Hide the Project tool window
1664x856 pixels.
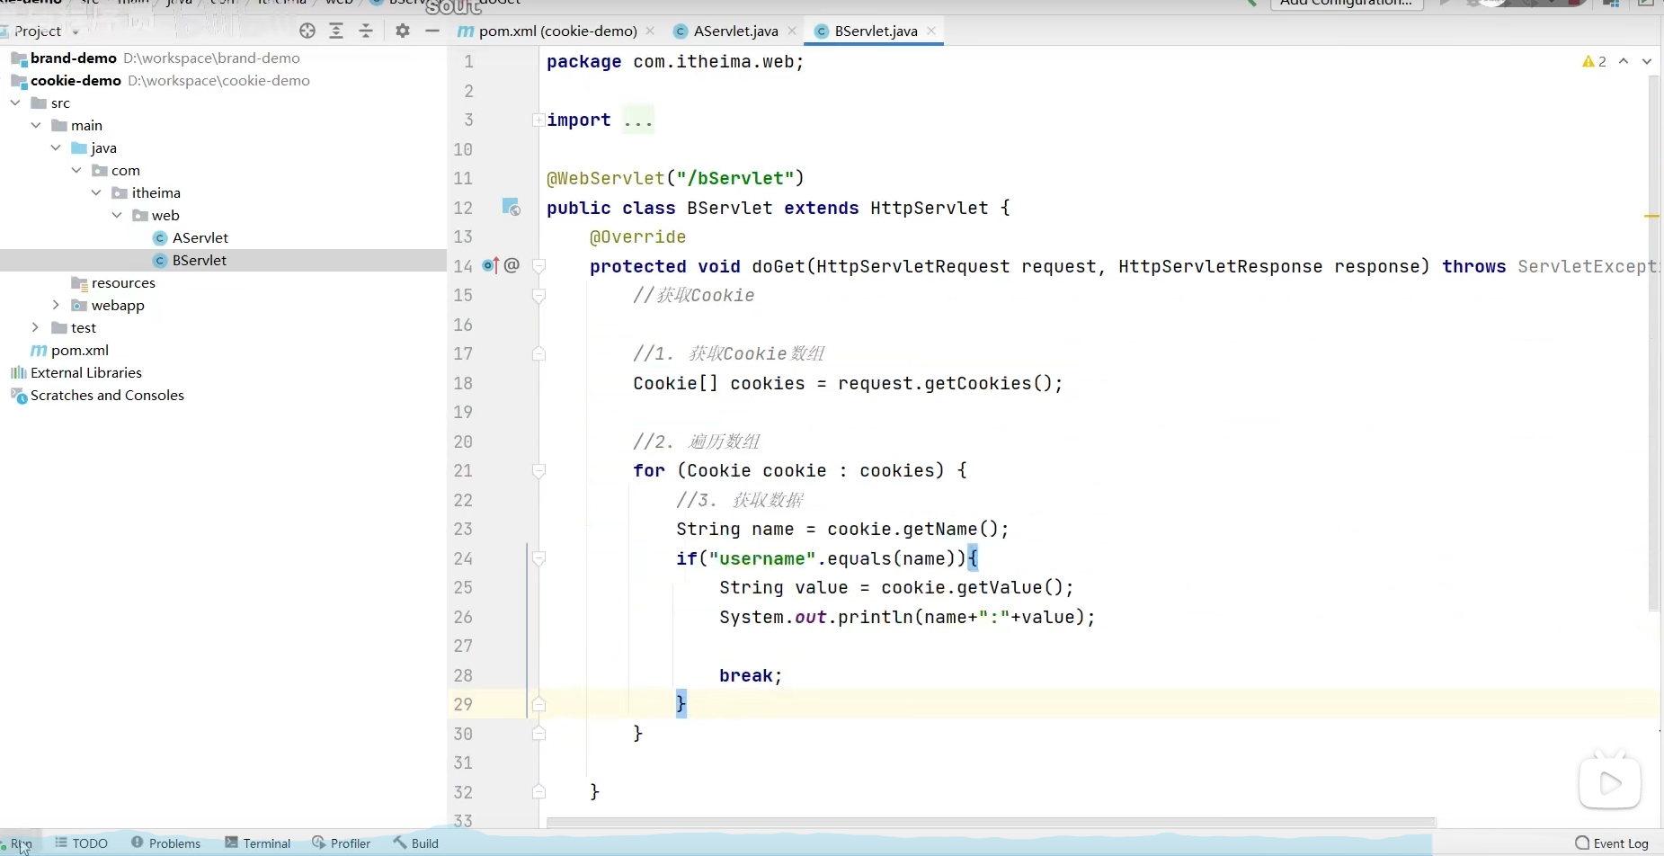pyautogui.click(x=432, y=31)
